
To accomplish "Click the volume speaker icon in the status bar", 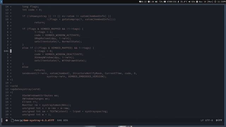I will point(189,2).
